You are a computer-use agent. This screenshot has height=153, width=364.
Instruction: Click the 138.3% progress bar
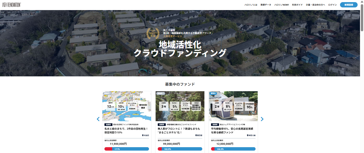click(x=233, y=149)
